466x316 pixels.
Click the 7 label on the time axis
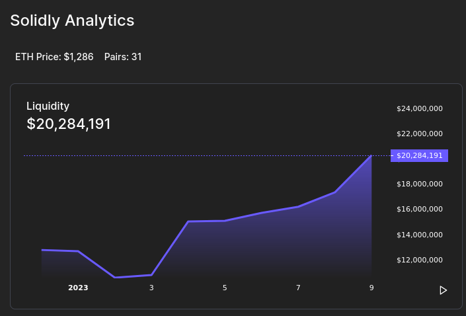[x=298, y=288]
